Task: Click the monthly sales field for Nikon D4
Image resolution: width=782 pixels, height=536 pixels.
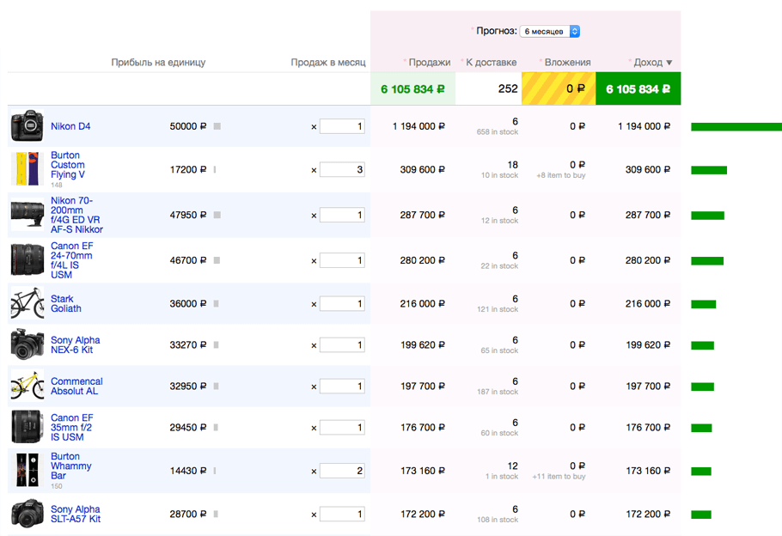Action: click(x=342, y=126)
